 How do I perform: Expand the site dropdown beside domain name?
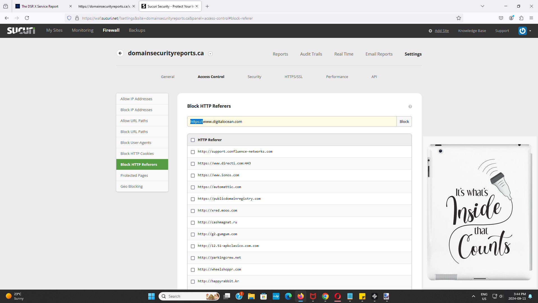click(210, 54)
